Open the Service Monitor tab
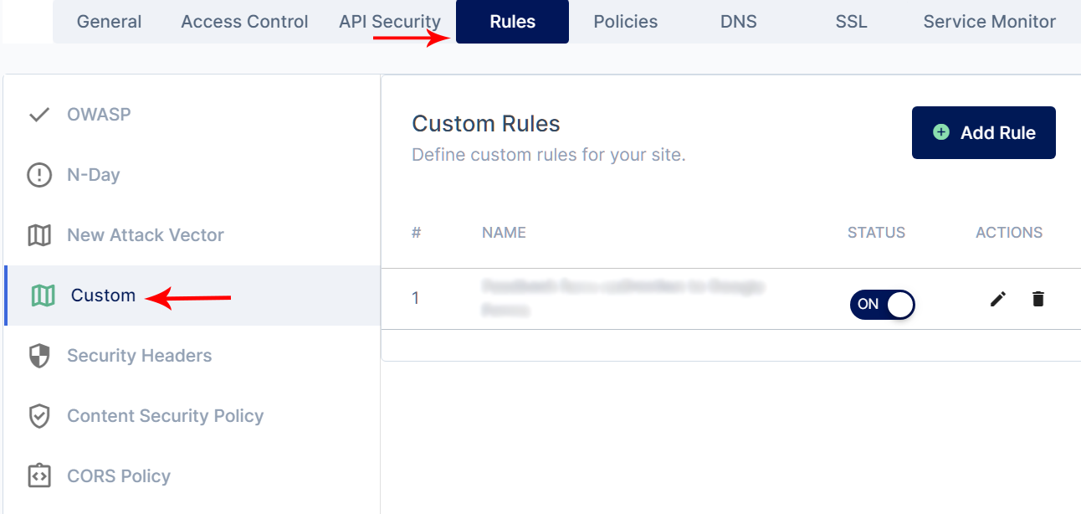The height and width of the screenshot is (514, 1081). 990,22
